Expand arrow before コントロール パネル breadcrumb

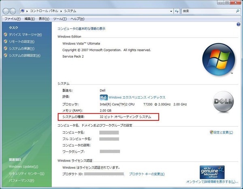(x=27, y=11)
